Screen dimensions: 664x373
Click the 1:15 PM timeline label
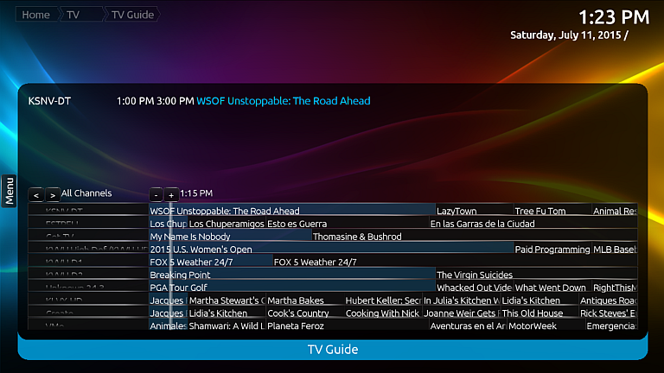tap(196, 193)
